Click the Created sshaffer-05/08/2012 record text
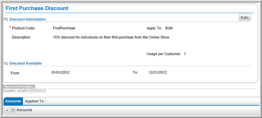Screen dimensions: 262x118 click(x=24, y=90)
